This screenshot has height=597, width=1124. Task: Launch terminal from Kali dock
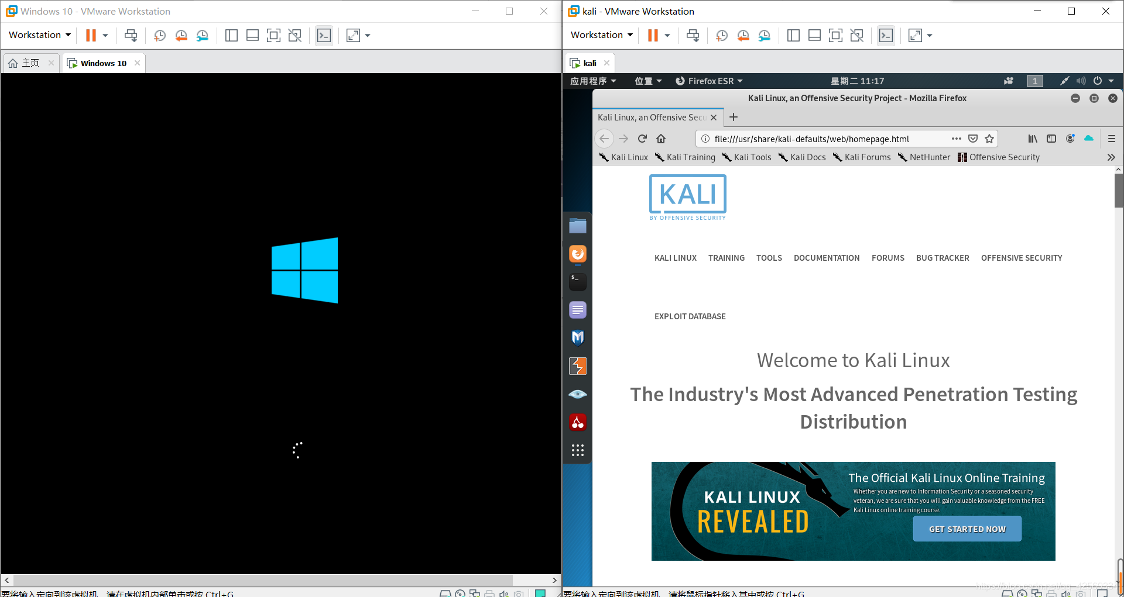[x=578, y=282]
